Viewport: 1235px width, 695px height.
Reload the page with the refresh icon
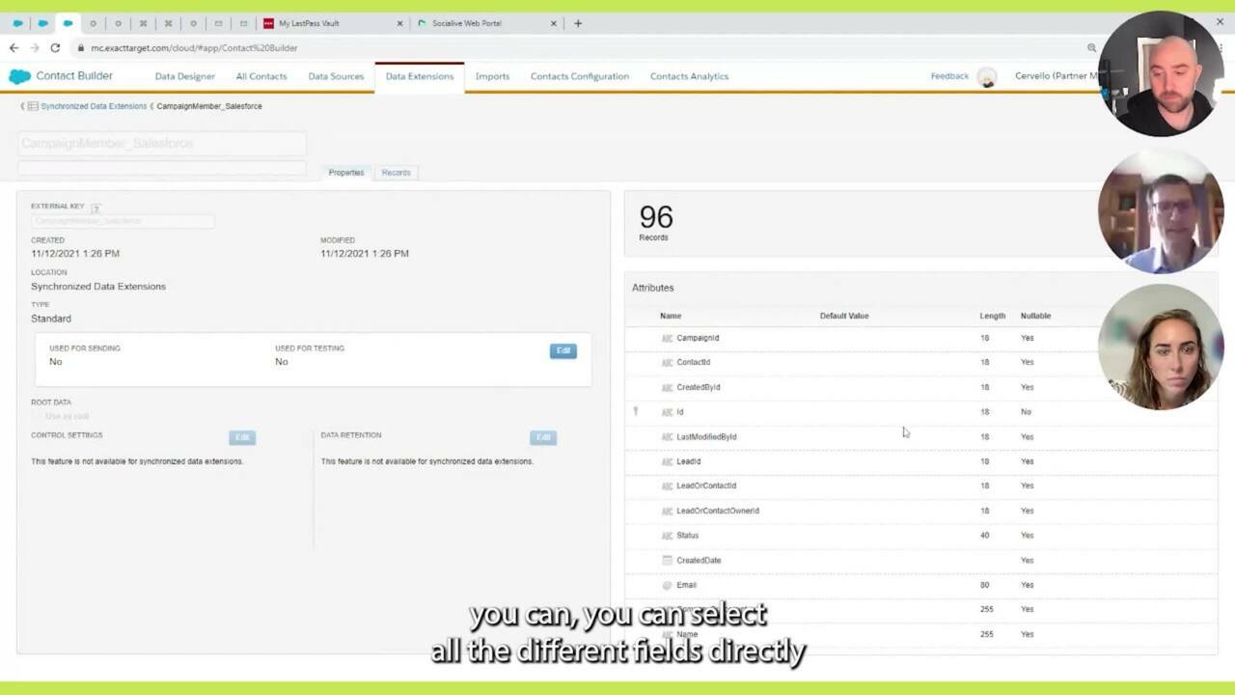pos(55,47)
